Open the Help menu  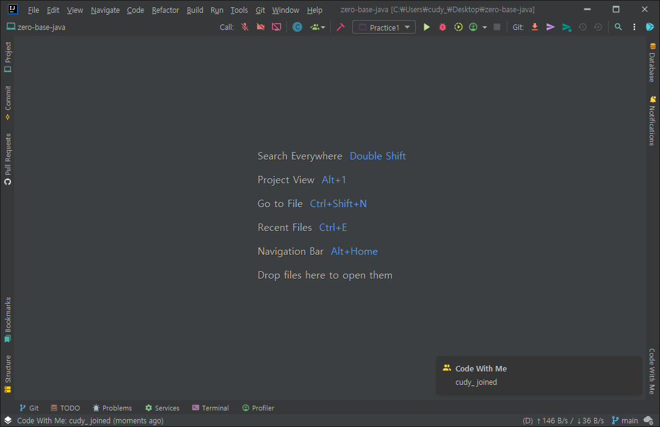[x=314, y=10]
